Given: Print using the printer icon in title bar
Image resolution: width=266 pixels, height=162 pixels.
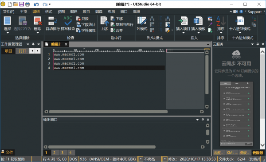Looking at the screenshot, I should pos(27,4).
